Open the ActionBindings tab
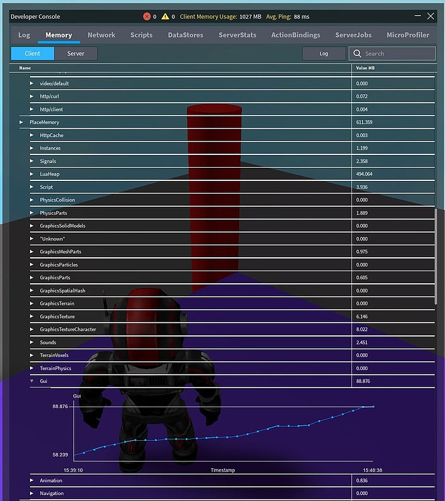This screenshot has width=445, height=501. point(295,35)
